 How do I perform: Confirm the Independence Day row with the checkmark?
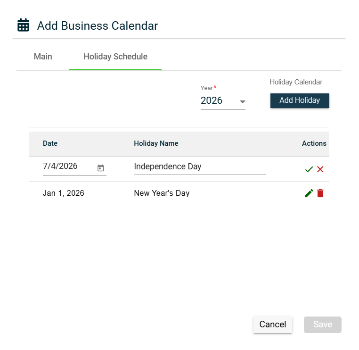click(x=309, y=169)
